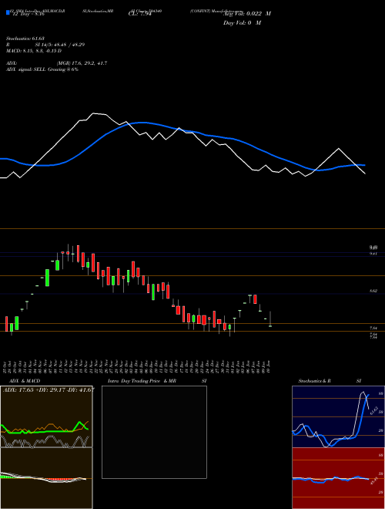Click 'Intra Day Trading Price & MR' heading
Viewport: 385px width, 509px height.
click(142, 381)
